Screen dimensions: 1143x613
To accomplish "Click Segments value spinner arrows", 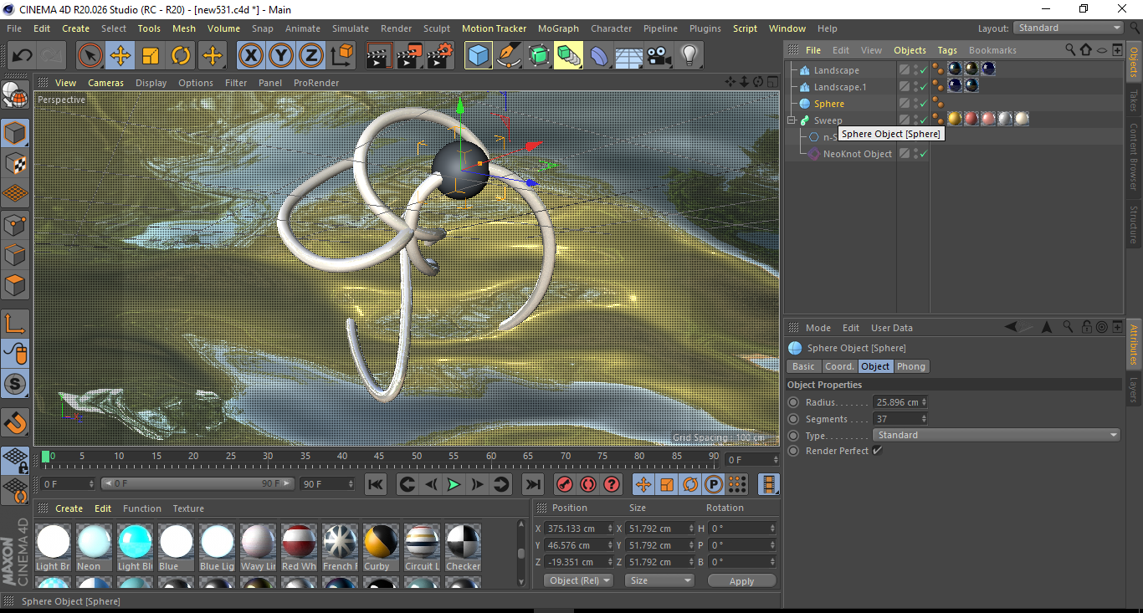I will pyautogui.click(x=924, y=419).
